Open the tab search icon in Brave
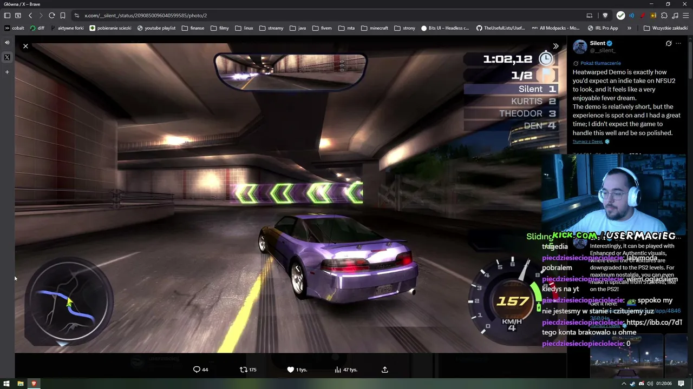This screenshot has height=389, width=693. click(18, 16)
